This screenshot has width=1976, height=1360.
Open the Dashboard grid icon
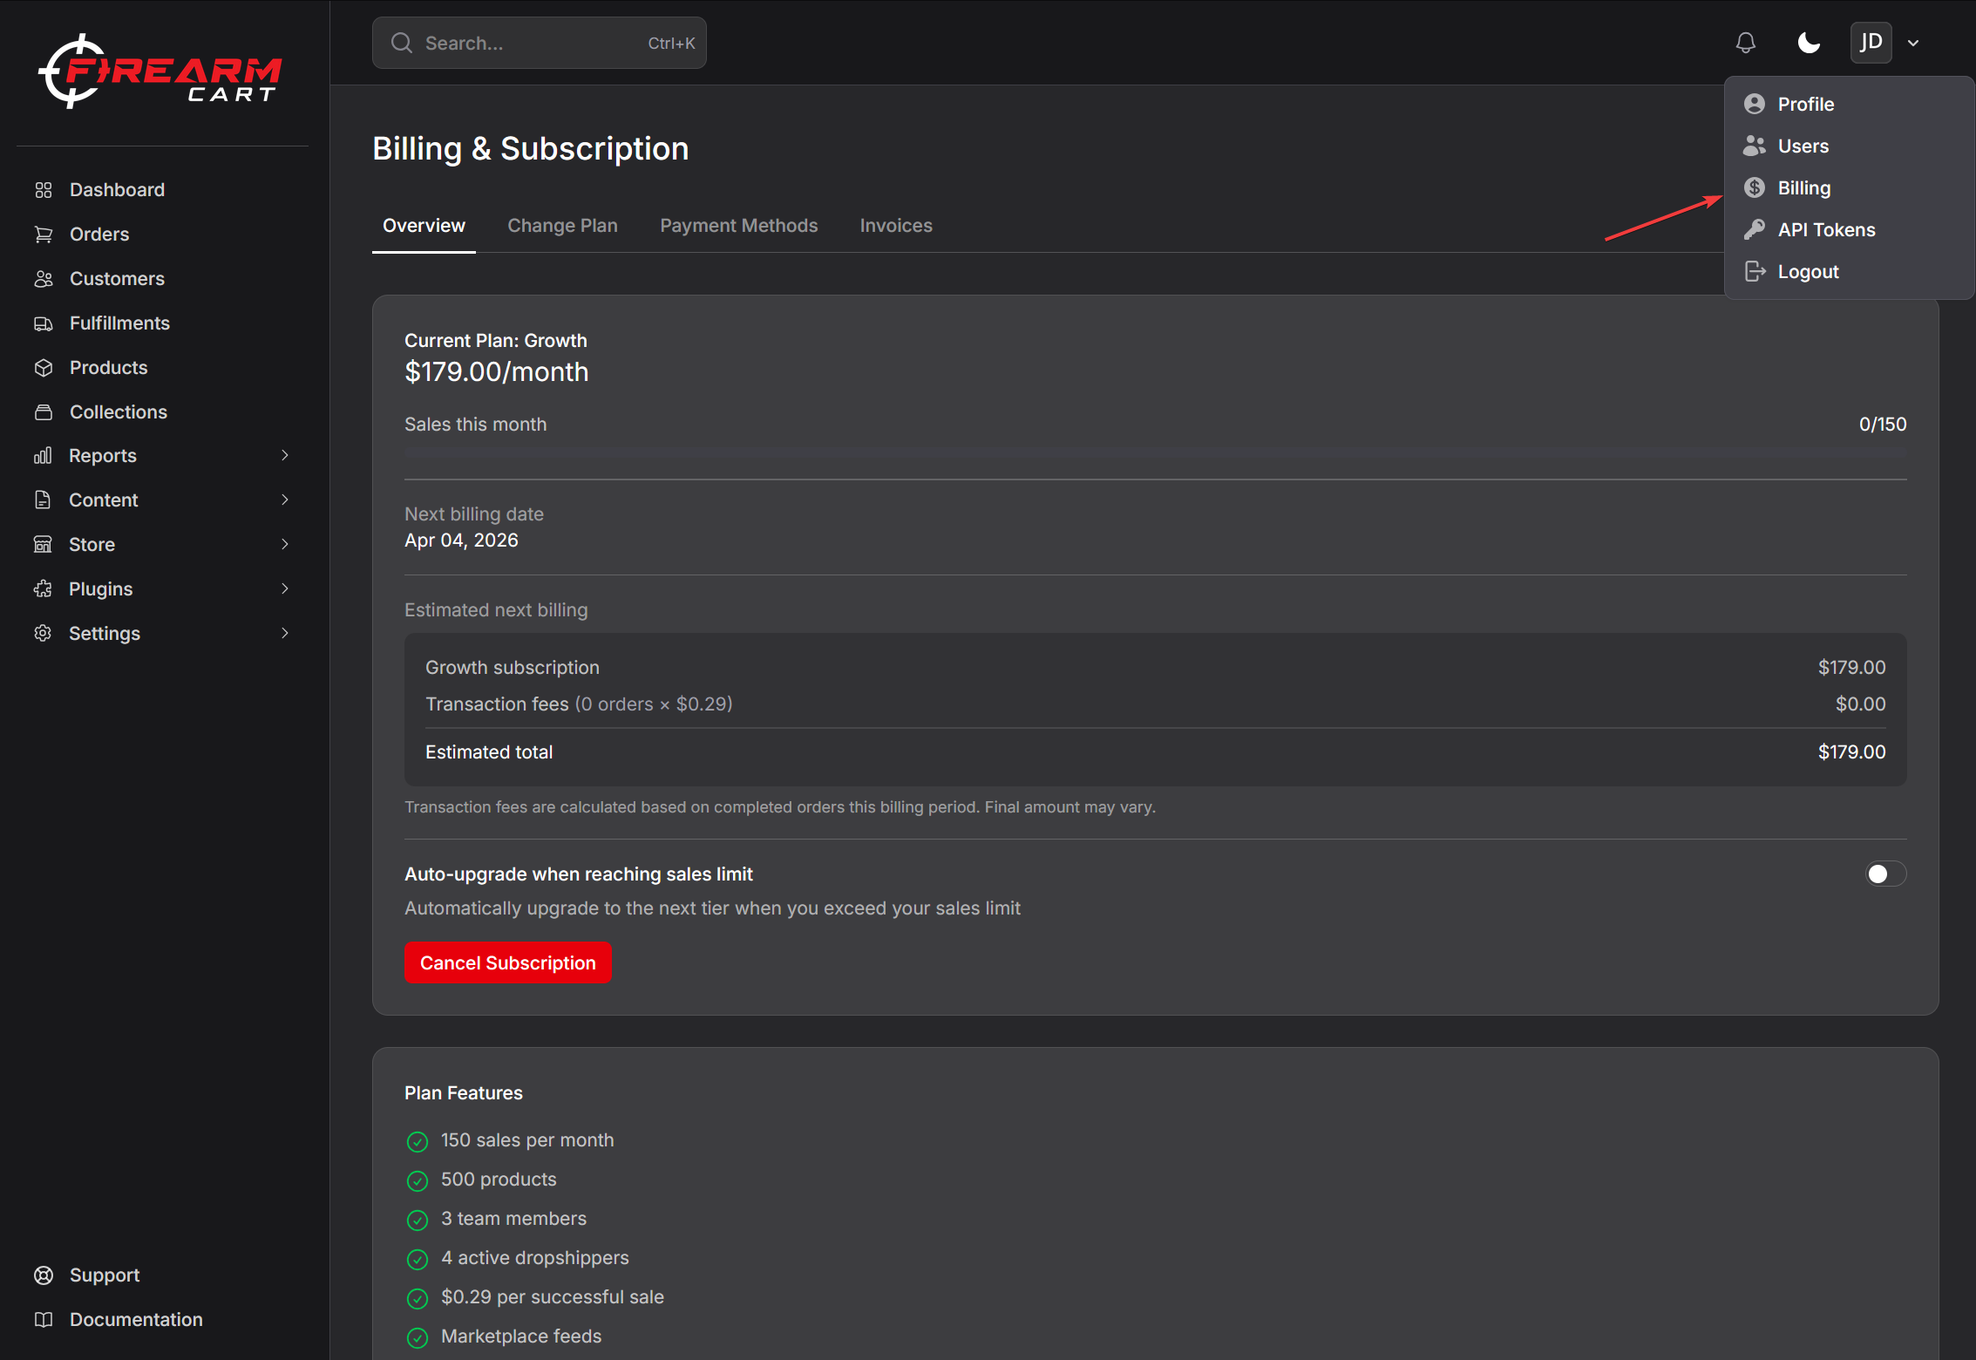click(x=44, y=190)
